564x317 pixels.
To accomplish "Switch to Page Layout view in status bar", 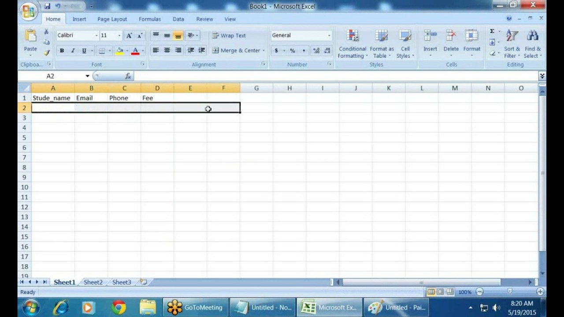I will (440, 292).
